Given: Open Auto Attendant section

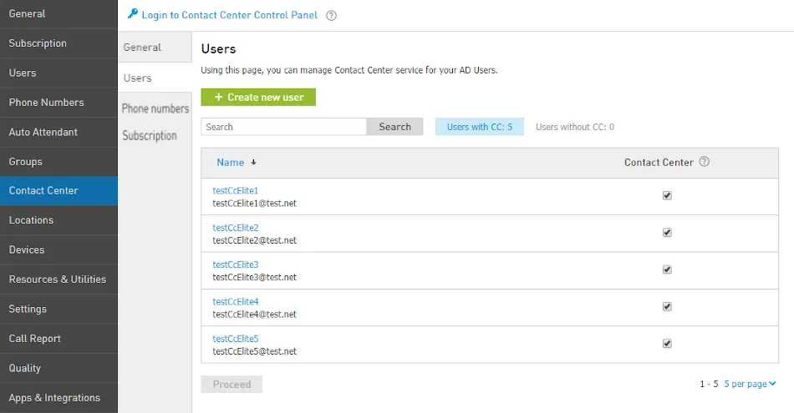Looking at the screenshot, I should (59, 133).
